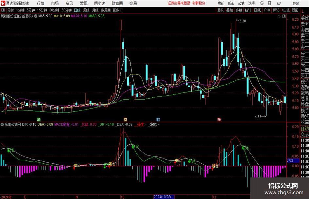Image resolution: width=309 pixels, height=199 pixels.
Task: Click the DIF: -0.10 indicator value
Action: coord(29,124)
